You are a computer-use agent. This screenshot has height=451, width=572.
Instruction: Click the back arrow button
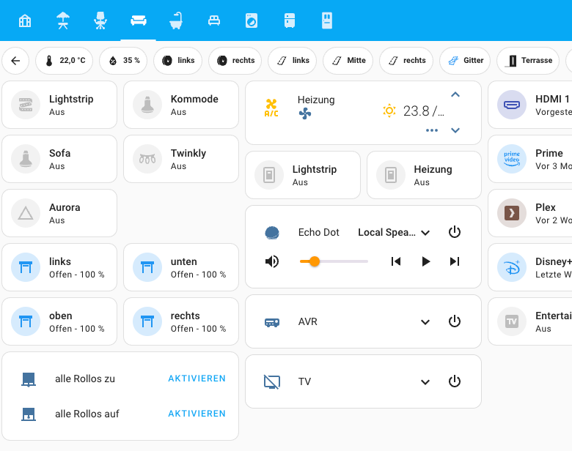(15, 61)
